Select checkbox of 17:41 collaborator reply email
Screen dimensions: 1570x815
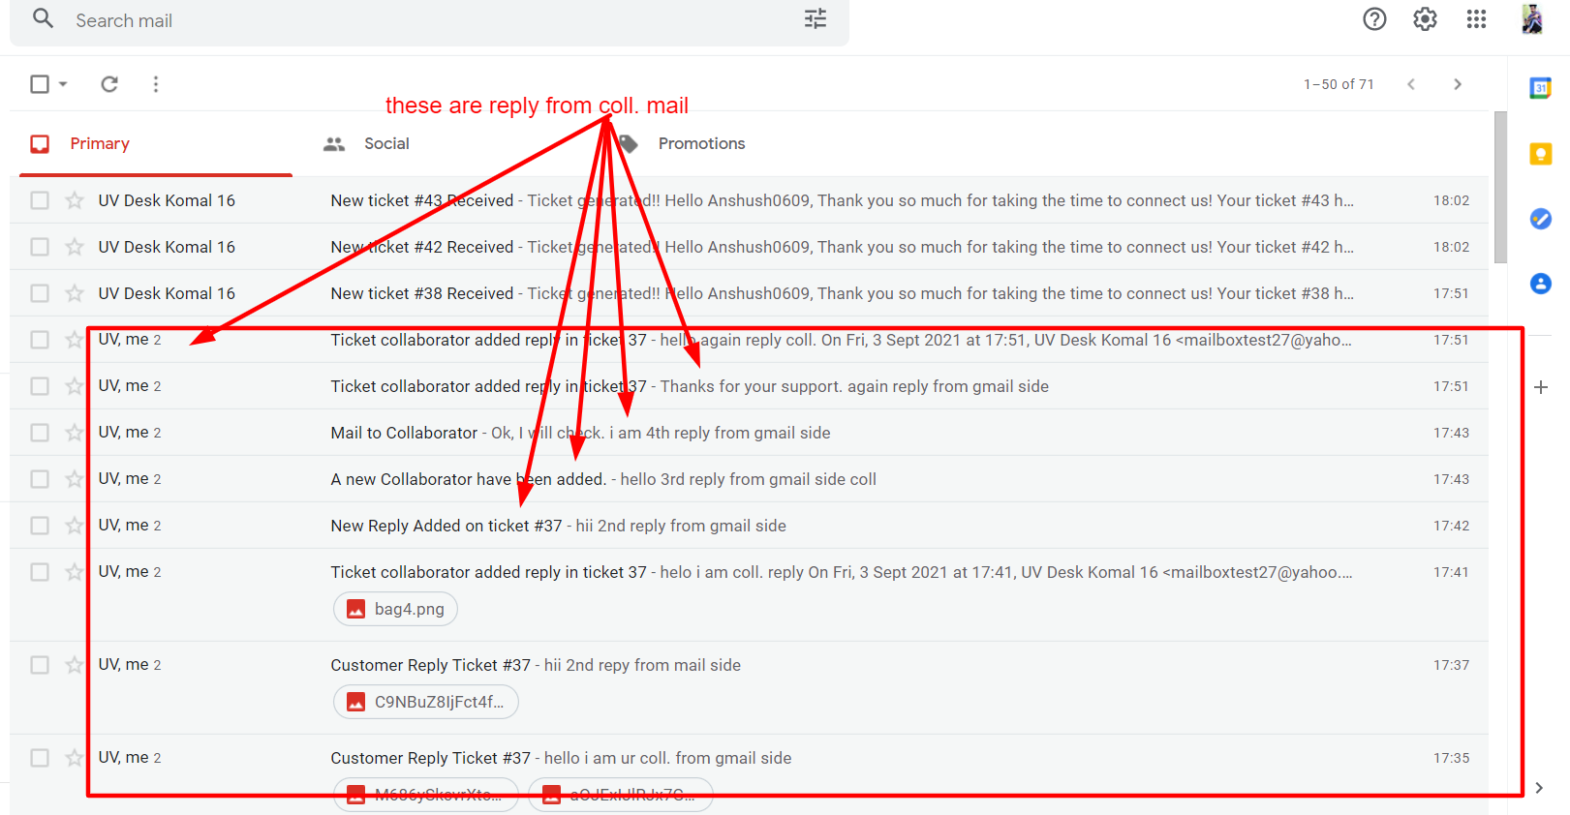click(40, 572)
